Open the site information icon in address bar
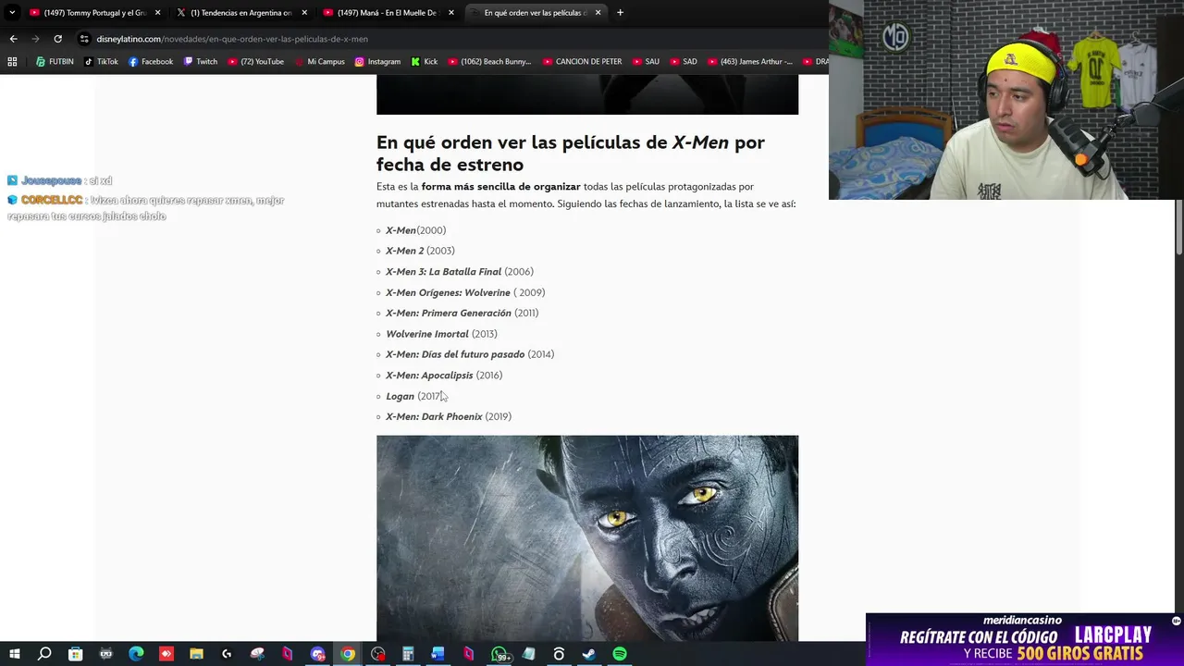Screen dimensions: 1184x666 (x=84, y=39)
